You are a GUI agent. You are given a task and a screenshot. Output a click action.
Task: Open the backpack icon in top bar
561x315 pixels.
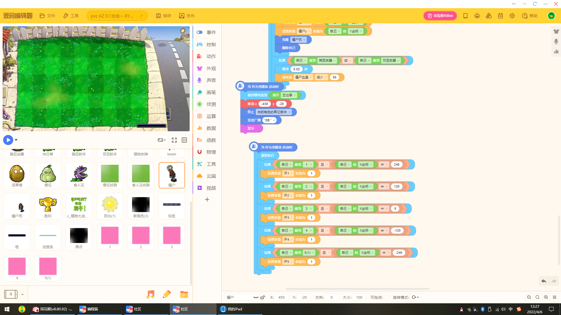(x=501, y=16)
